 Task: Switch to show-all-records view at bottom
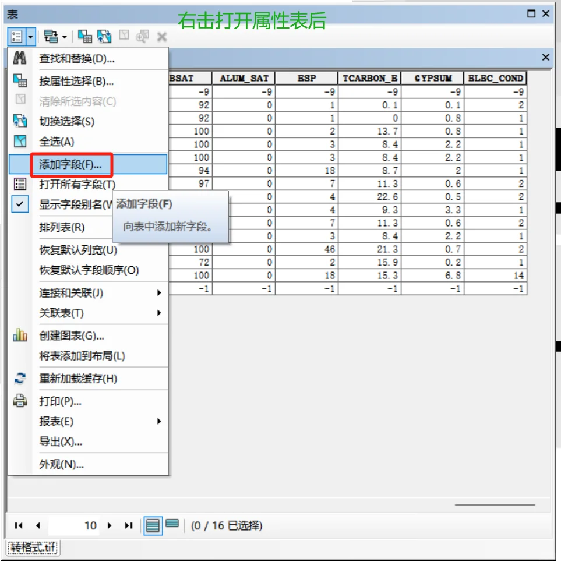(152, 525)
